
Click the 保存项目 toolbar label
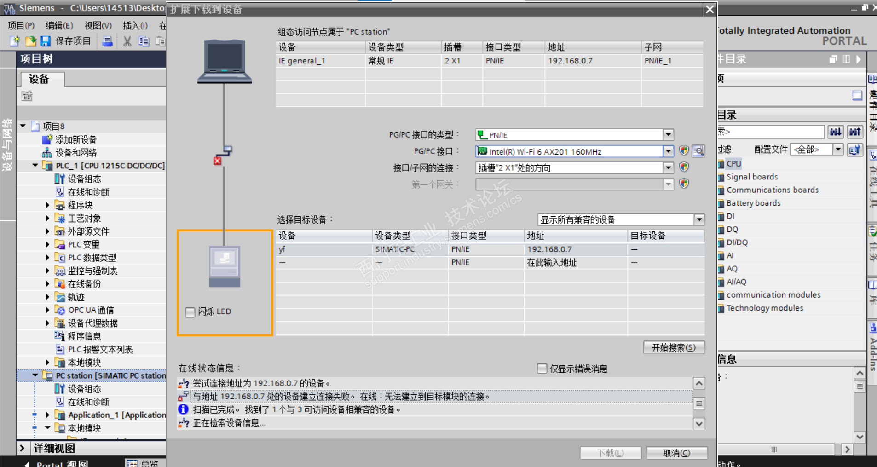click(x=73, y=41)
